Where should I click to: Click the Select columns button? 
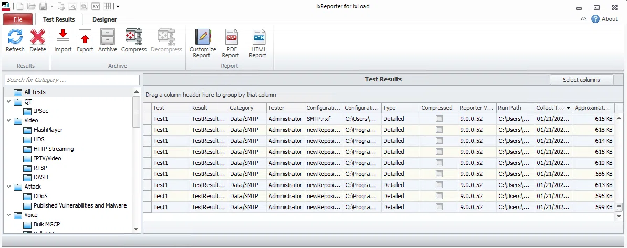coord(581,79)
